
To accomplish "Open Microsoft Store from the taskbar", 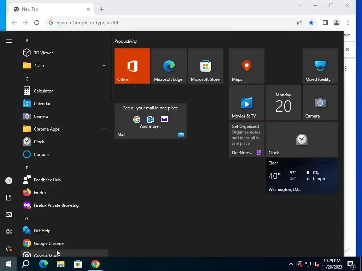I will pyautogui.click(x=78, y=264).
